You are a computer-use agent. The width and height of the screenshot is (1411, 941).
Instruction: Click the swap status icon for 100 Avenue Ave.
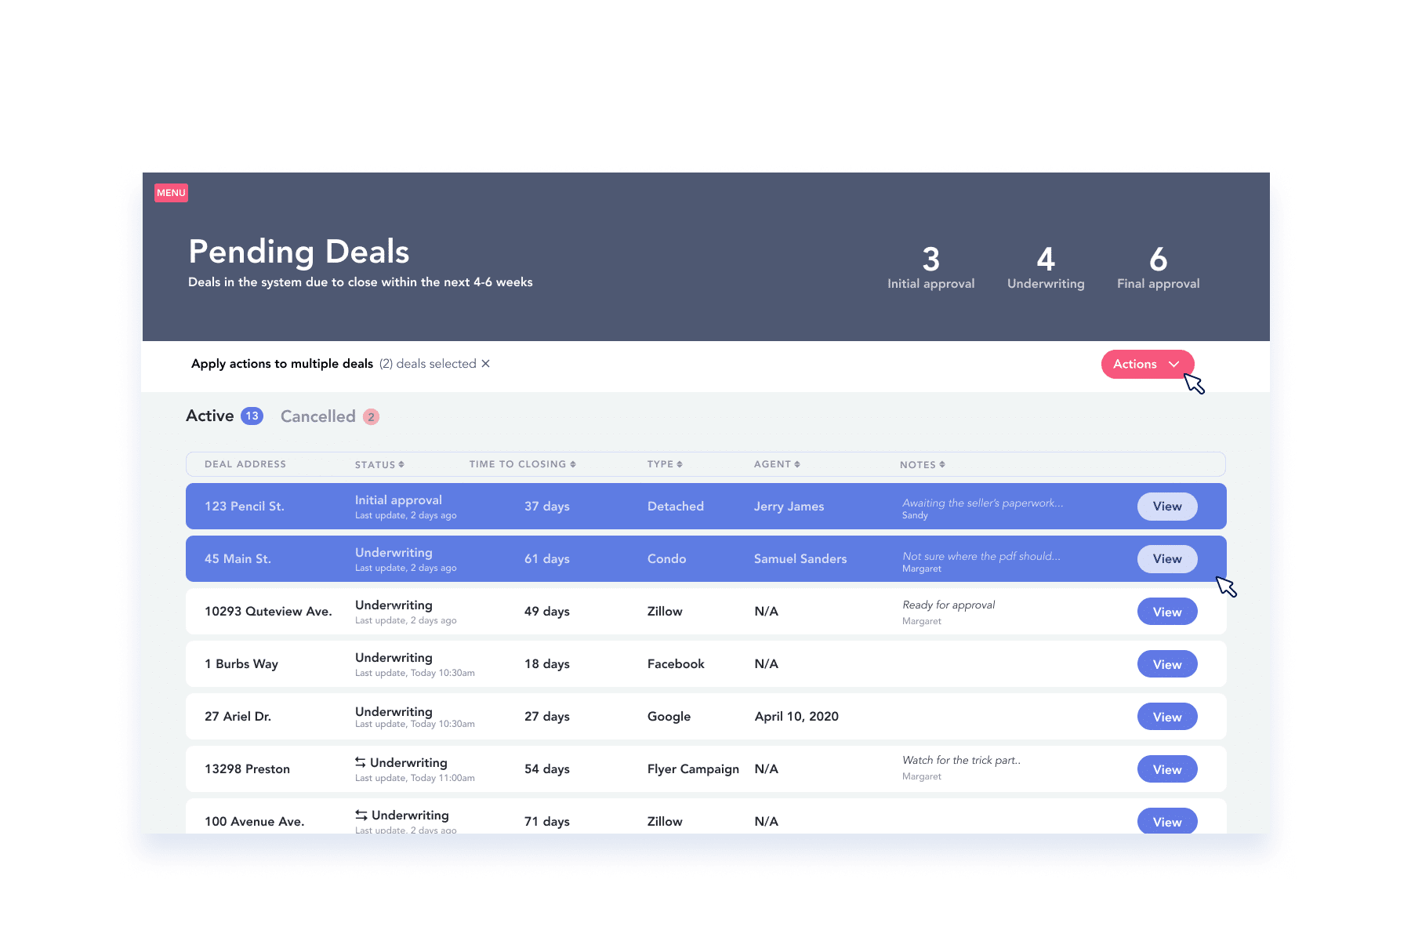point(361,815)
